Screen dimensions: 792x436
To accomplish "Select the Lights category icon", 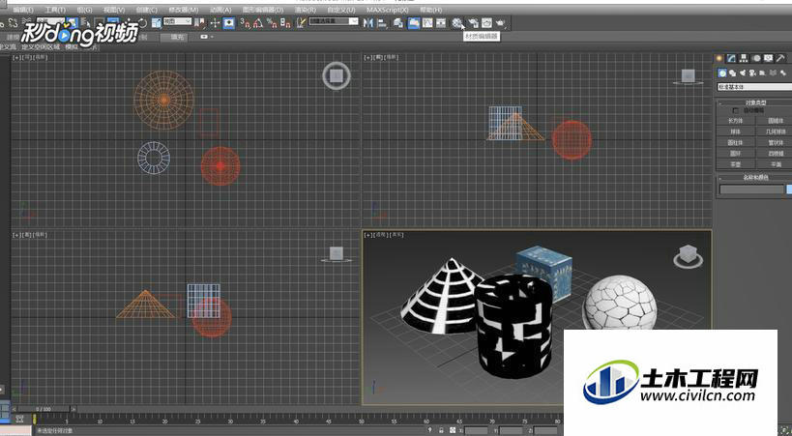I will pyautogui.click(x=743, y=73).
